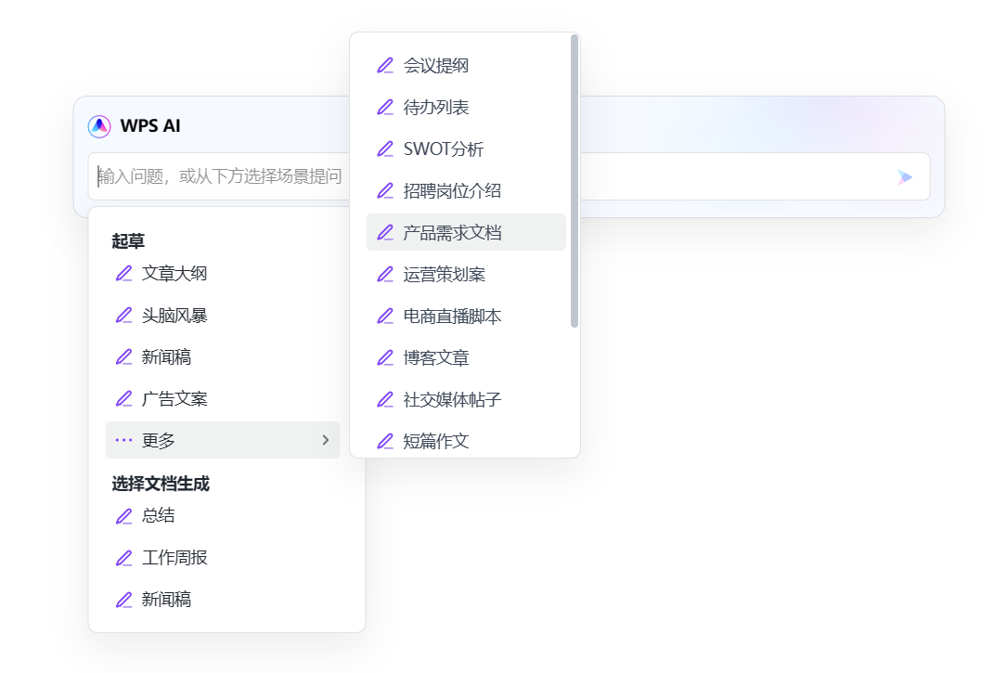Viewport: 1007px width, 673px height.
Task: Click the pencil icon beside 头脑风暴
Action: point(124,315)
